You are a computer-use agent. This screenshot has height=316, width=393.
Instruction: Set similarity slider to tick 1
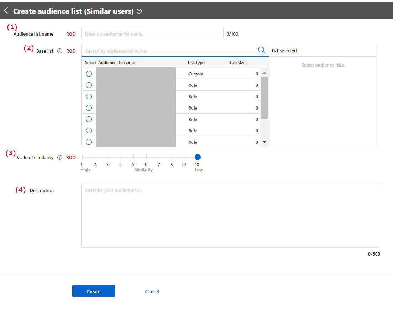[x=82, y=157]
